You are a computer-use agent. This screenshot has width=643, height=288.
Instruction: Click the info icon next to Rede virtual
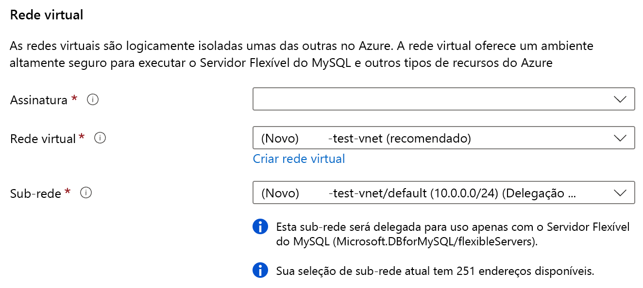coord(100,138)
